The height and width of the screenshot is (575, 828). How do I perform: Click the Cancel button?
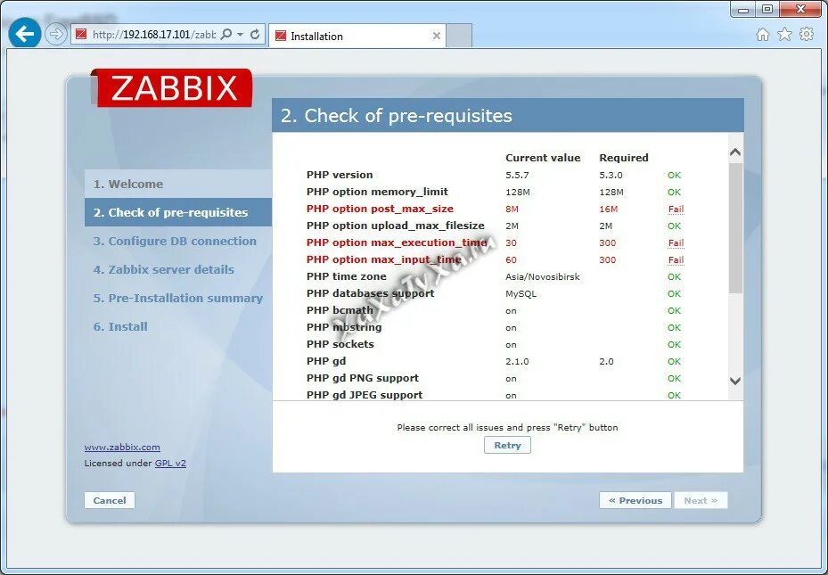[110, 500]
